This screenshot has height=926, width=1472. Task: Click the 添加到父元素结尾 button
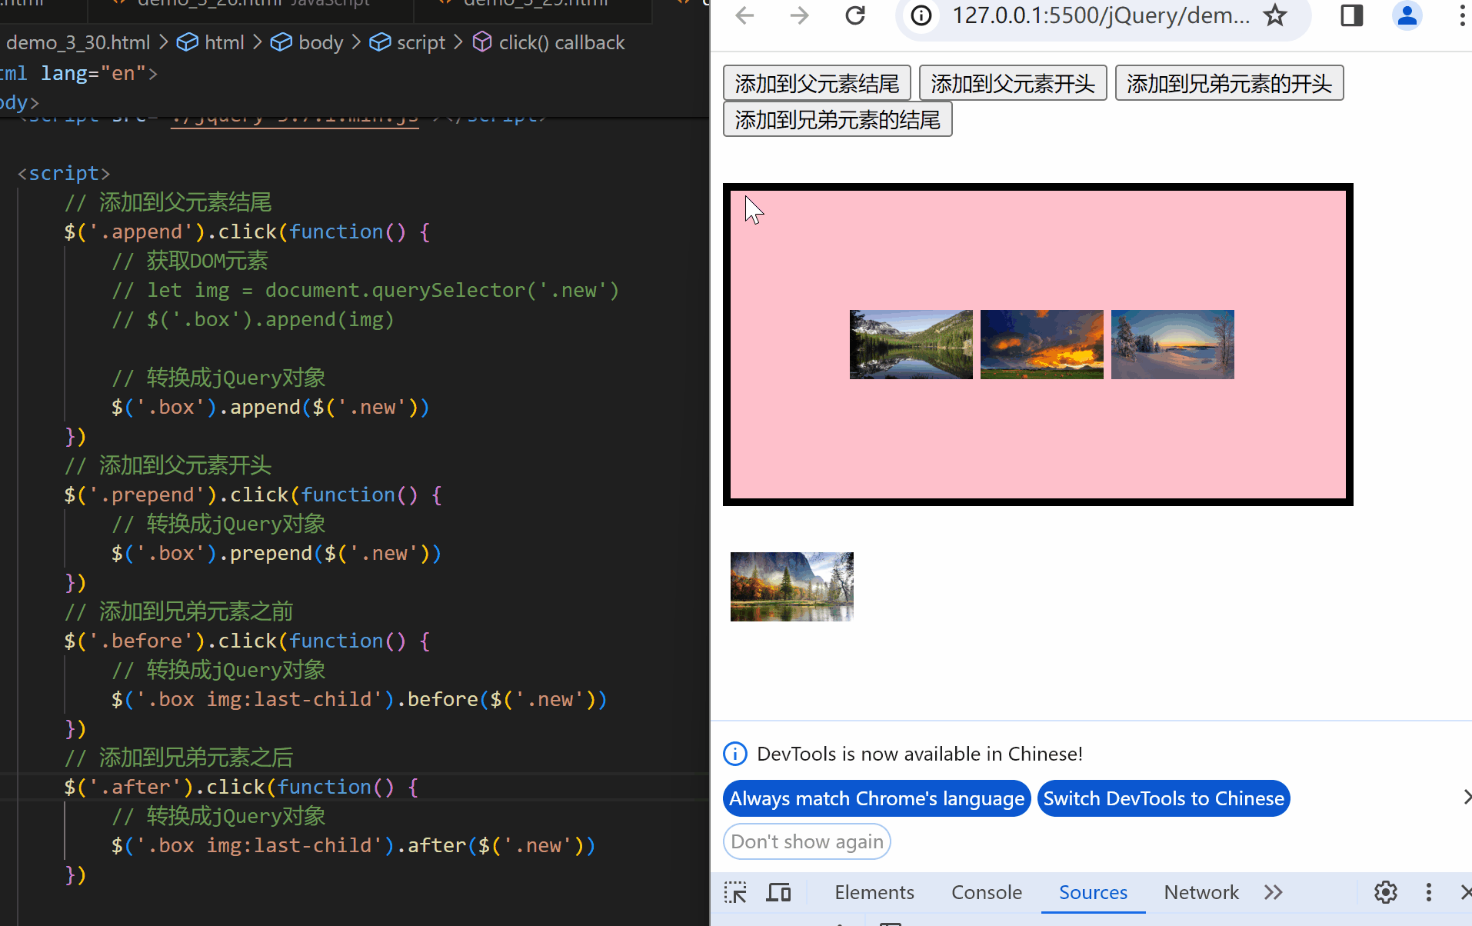coord(817,83)
